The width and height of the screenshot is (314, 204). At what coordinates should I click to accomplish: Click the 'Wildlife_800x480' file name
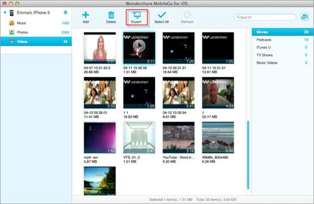215,157
